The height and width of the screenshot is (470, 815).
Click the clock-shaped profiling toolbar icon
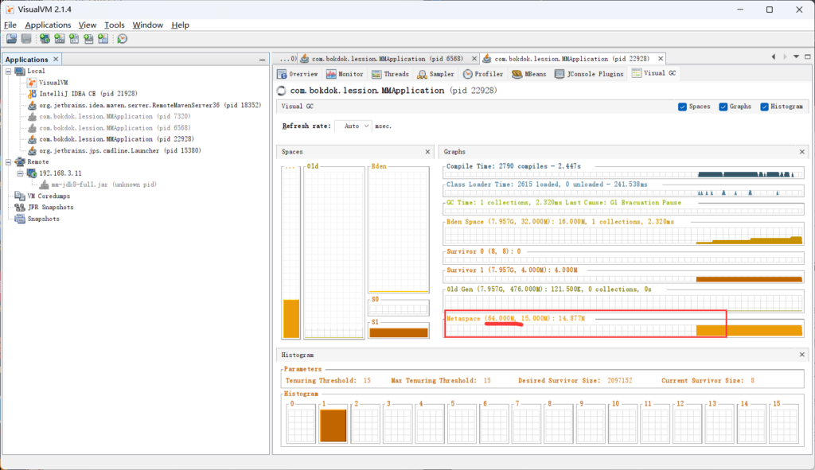coord(122,39)
